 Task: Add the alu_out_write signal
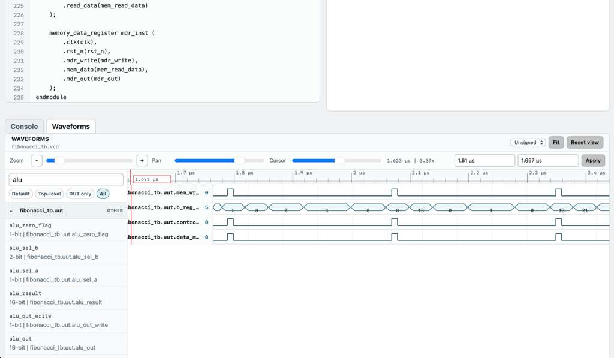pyautogui.click(x=66, y=321)
